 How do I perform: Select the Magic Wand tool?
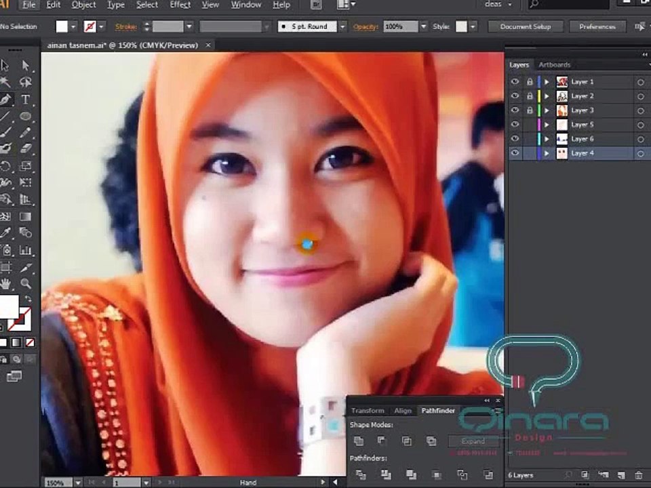(x=5, y=82)
